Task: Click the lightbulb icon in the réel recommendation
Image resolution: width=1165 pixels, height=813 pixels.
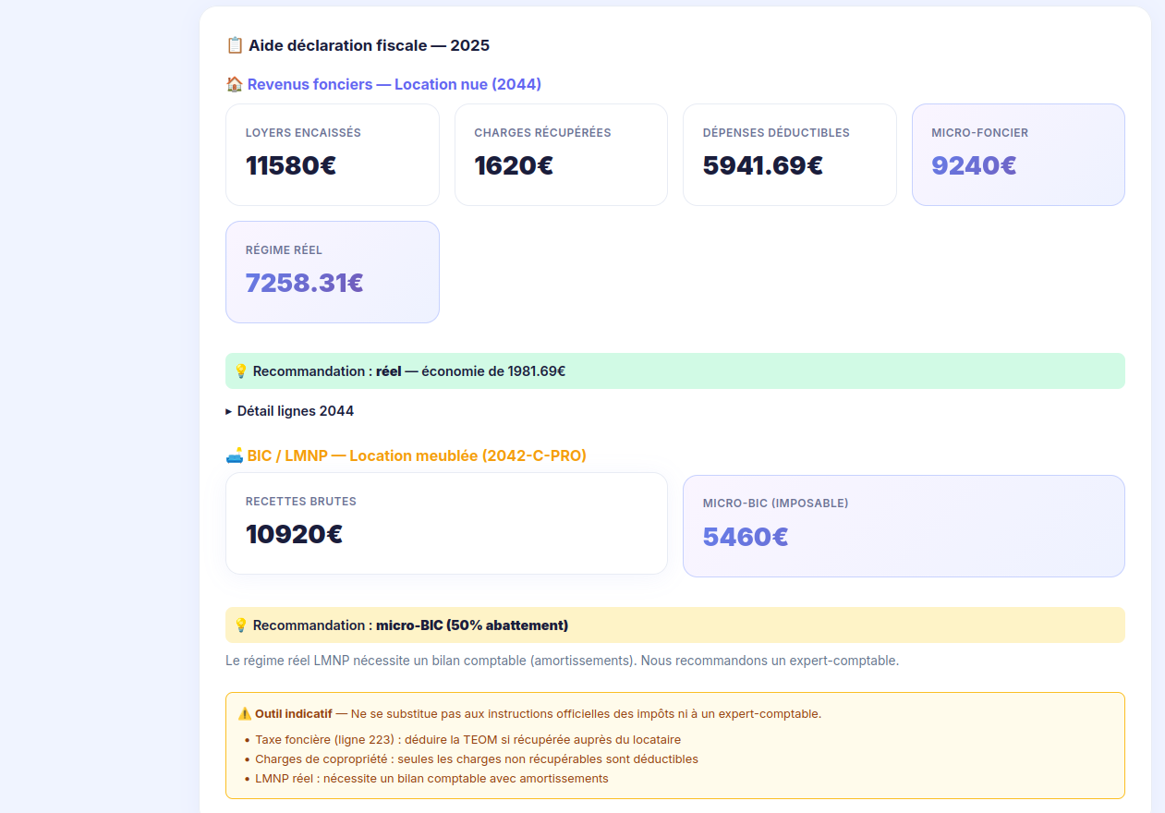Action: click(x=241, y=371)
